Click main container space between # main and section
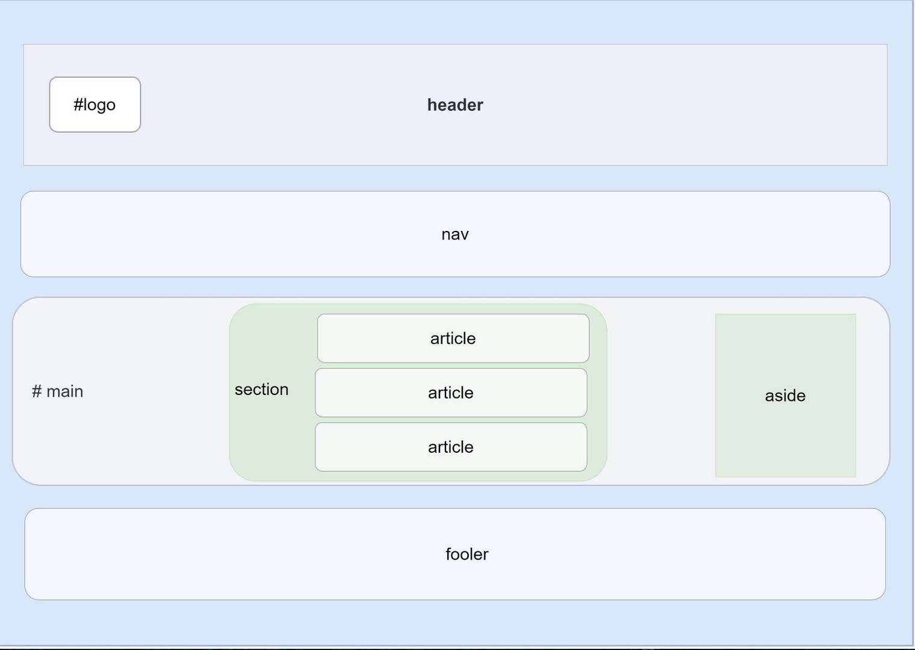 157,391
